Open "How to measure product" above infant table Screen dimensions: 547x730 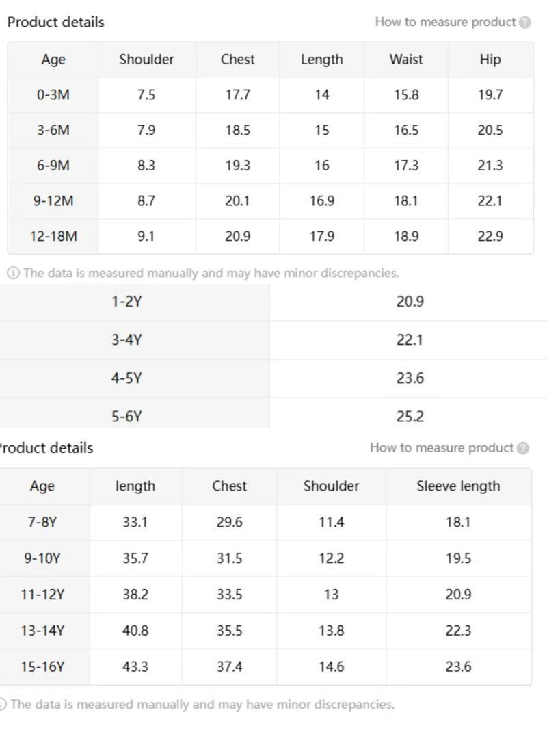(445, 22)
